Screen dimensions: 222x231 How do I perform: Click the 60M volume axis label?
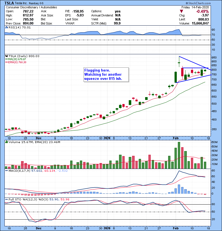[214, 142]
